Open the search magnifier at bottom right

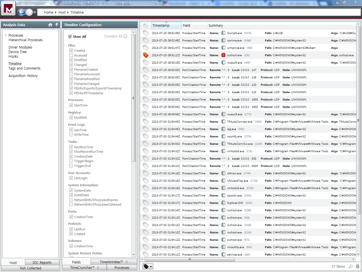coord(351,267)
